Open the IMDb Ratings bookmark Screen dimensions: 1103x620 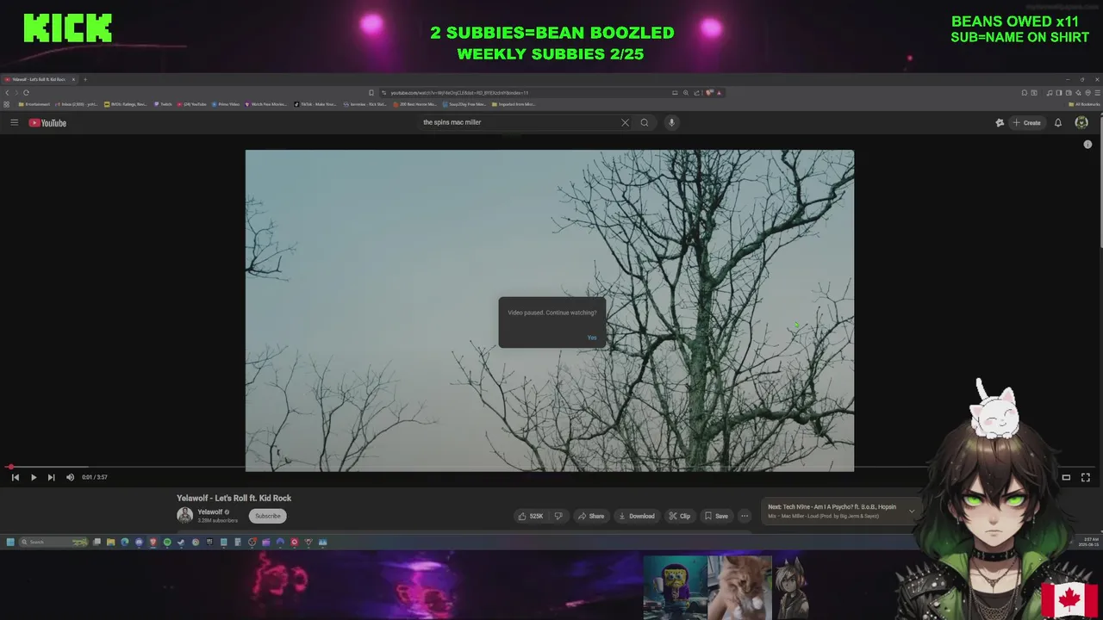tap(126, 104)
